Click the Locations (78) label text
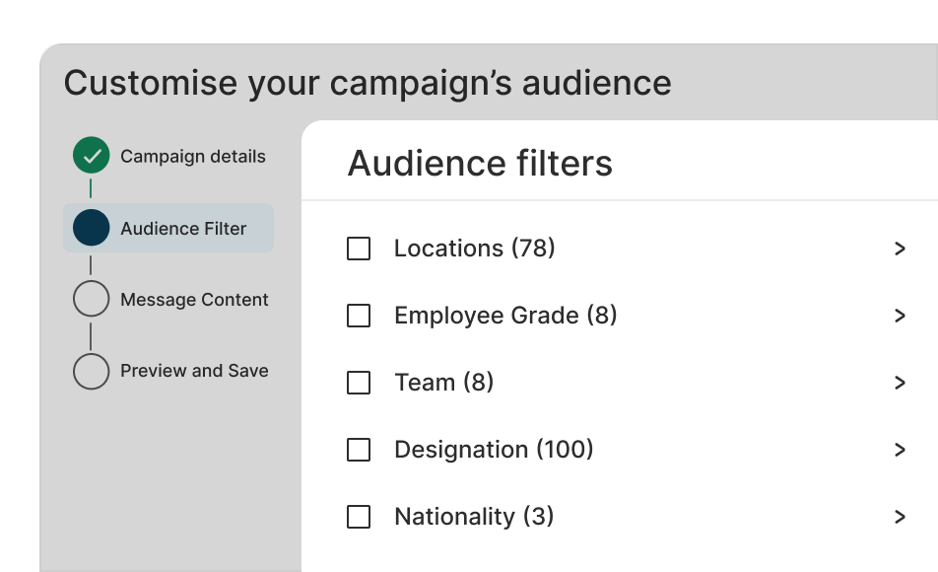Screen dimensions: 938x572 click(474, 248)
